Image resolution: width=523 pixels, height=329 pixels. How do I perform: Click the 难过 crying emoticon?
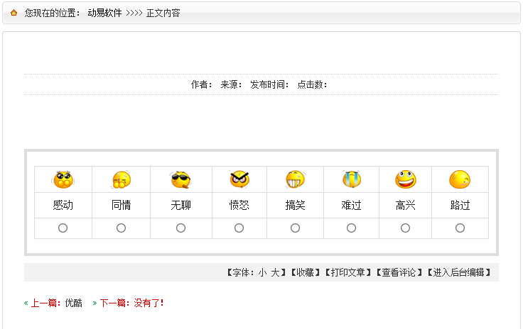(x=352, y=179)
